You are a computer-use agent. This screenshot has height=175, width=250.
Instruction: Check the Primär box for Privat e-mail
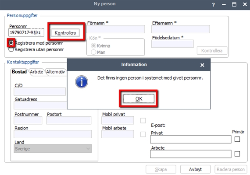237,139
